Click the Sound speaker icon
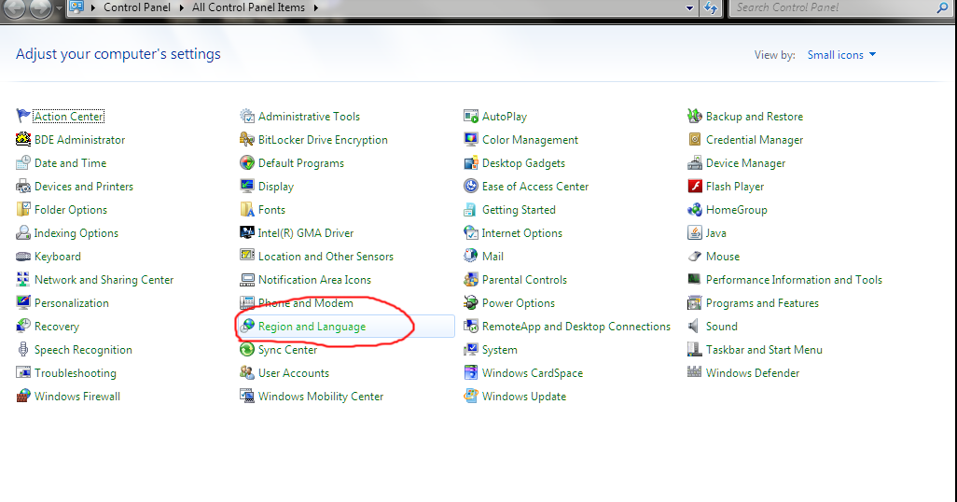The image size is (957, 502). click(694, 327)
